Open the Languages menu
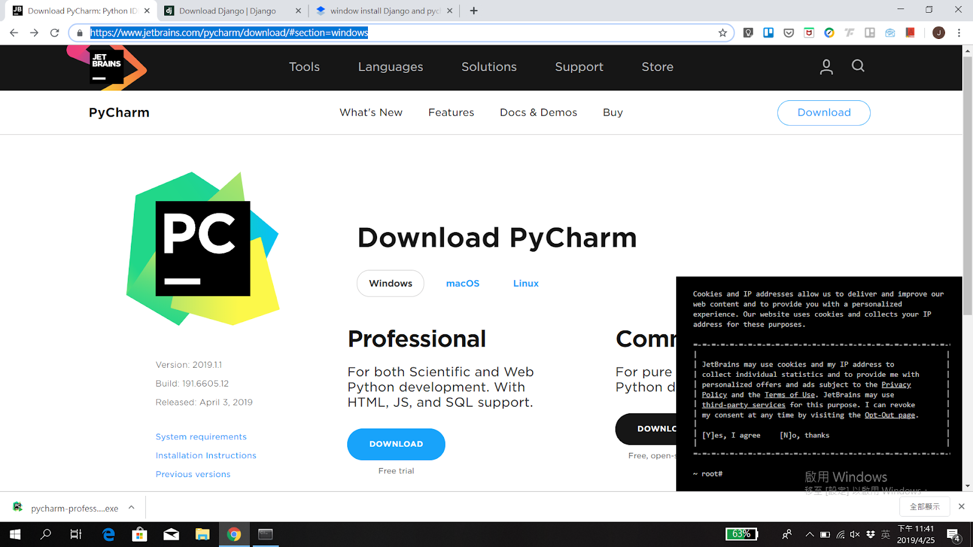Screen dimensions: 973x547 [x=390, y=67]
